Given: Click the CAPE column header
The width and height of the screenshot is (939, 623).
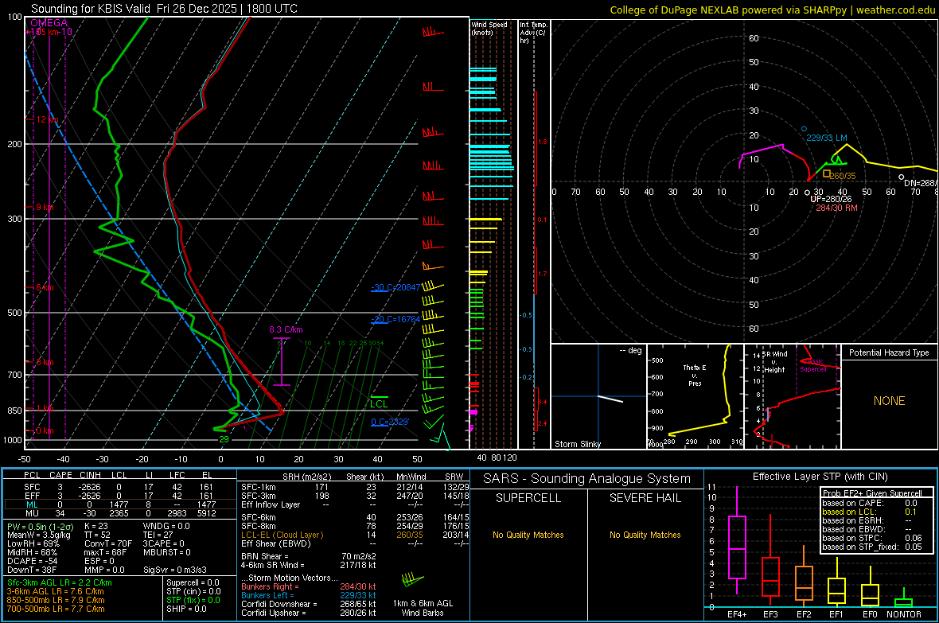Looking at the screenshot, I should pyautogui.click(x=60, y=475).
